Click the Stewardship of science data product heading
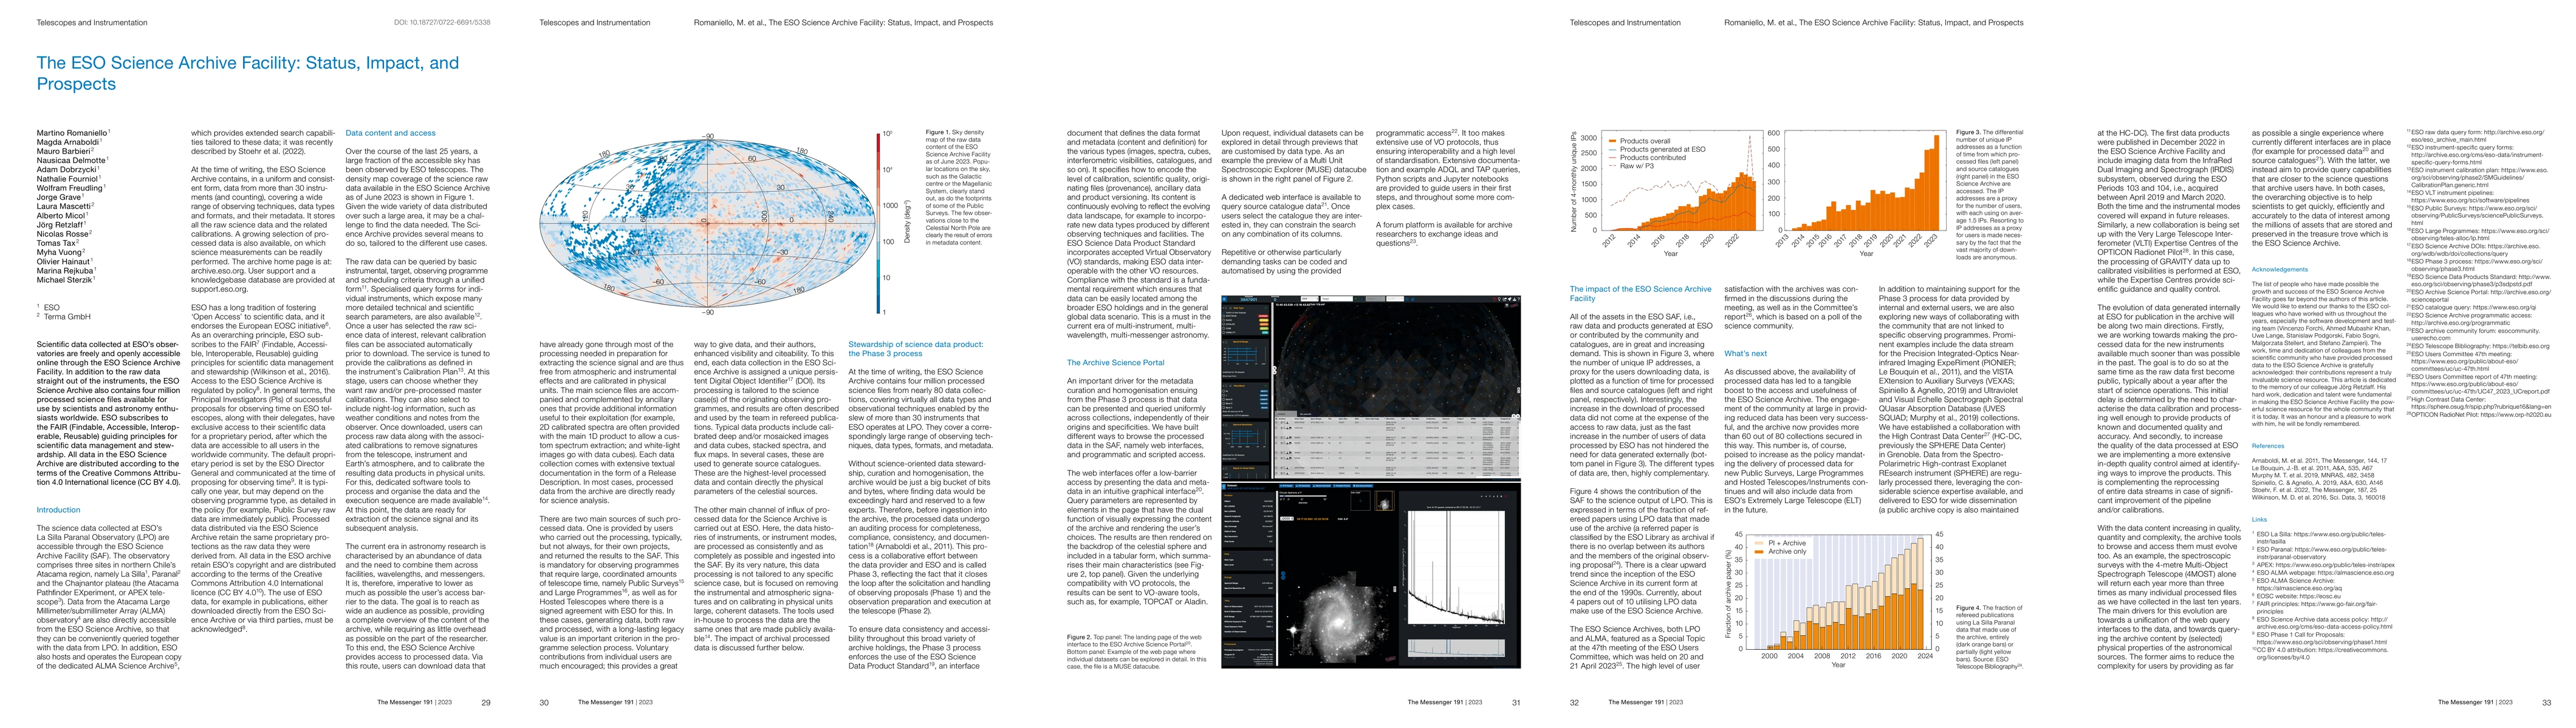Screen dimensions: 2576x728 click(x=916, y=348)
